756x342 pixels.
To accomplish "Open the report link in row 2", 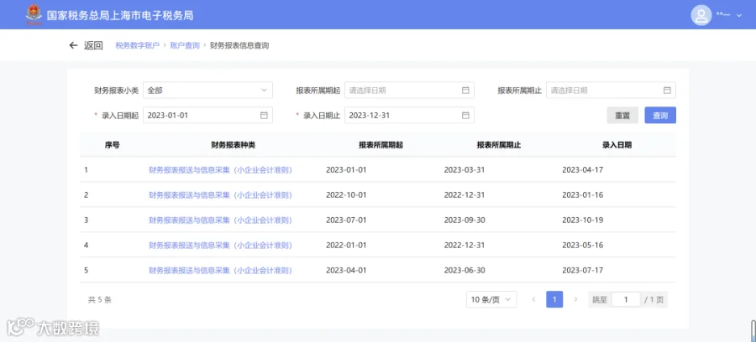I will 220,194.
